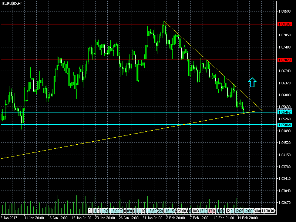Open the 02:00 news event marker

click(x=182, y=211)
